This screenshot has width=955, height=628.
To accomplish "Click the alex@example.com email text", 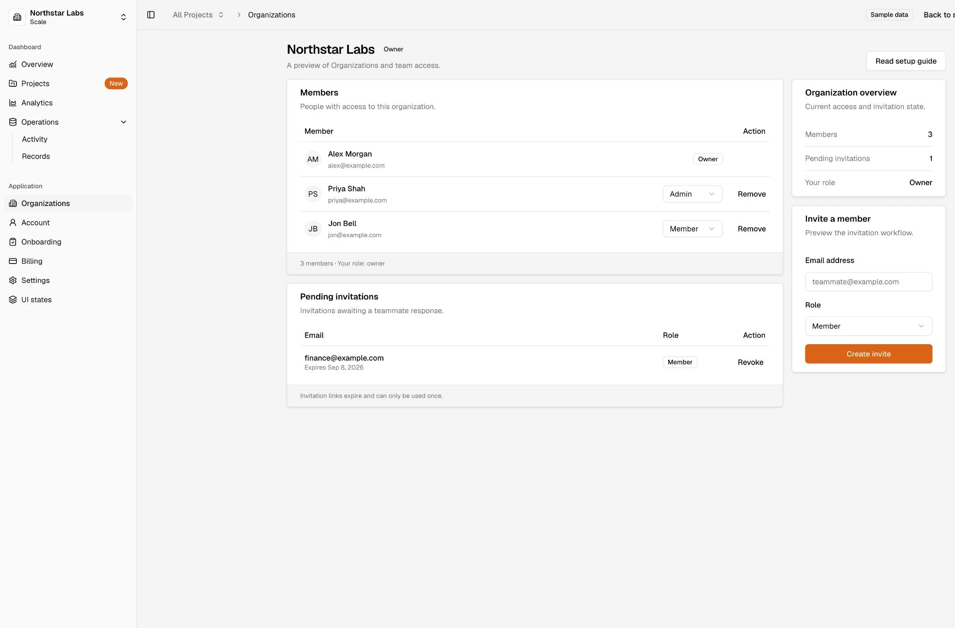I will (x=356, y=165).
